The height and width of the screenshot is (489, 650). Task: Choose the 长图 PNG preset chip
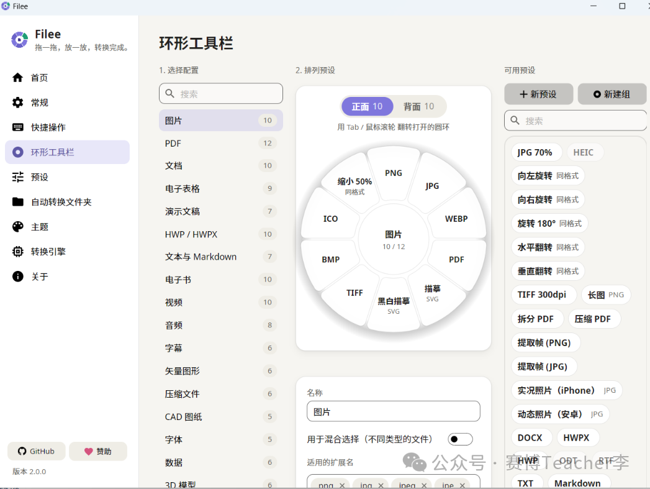point(606,295)
